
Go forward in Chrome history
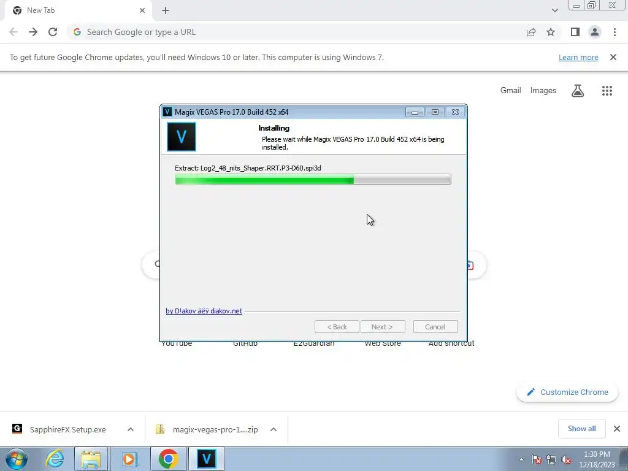33,32
